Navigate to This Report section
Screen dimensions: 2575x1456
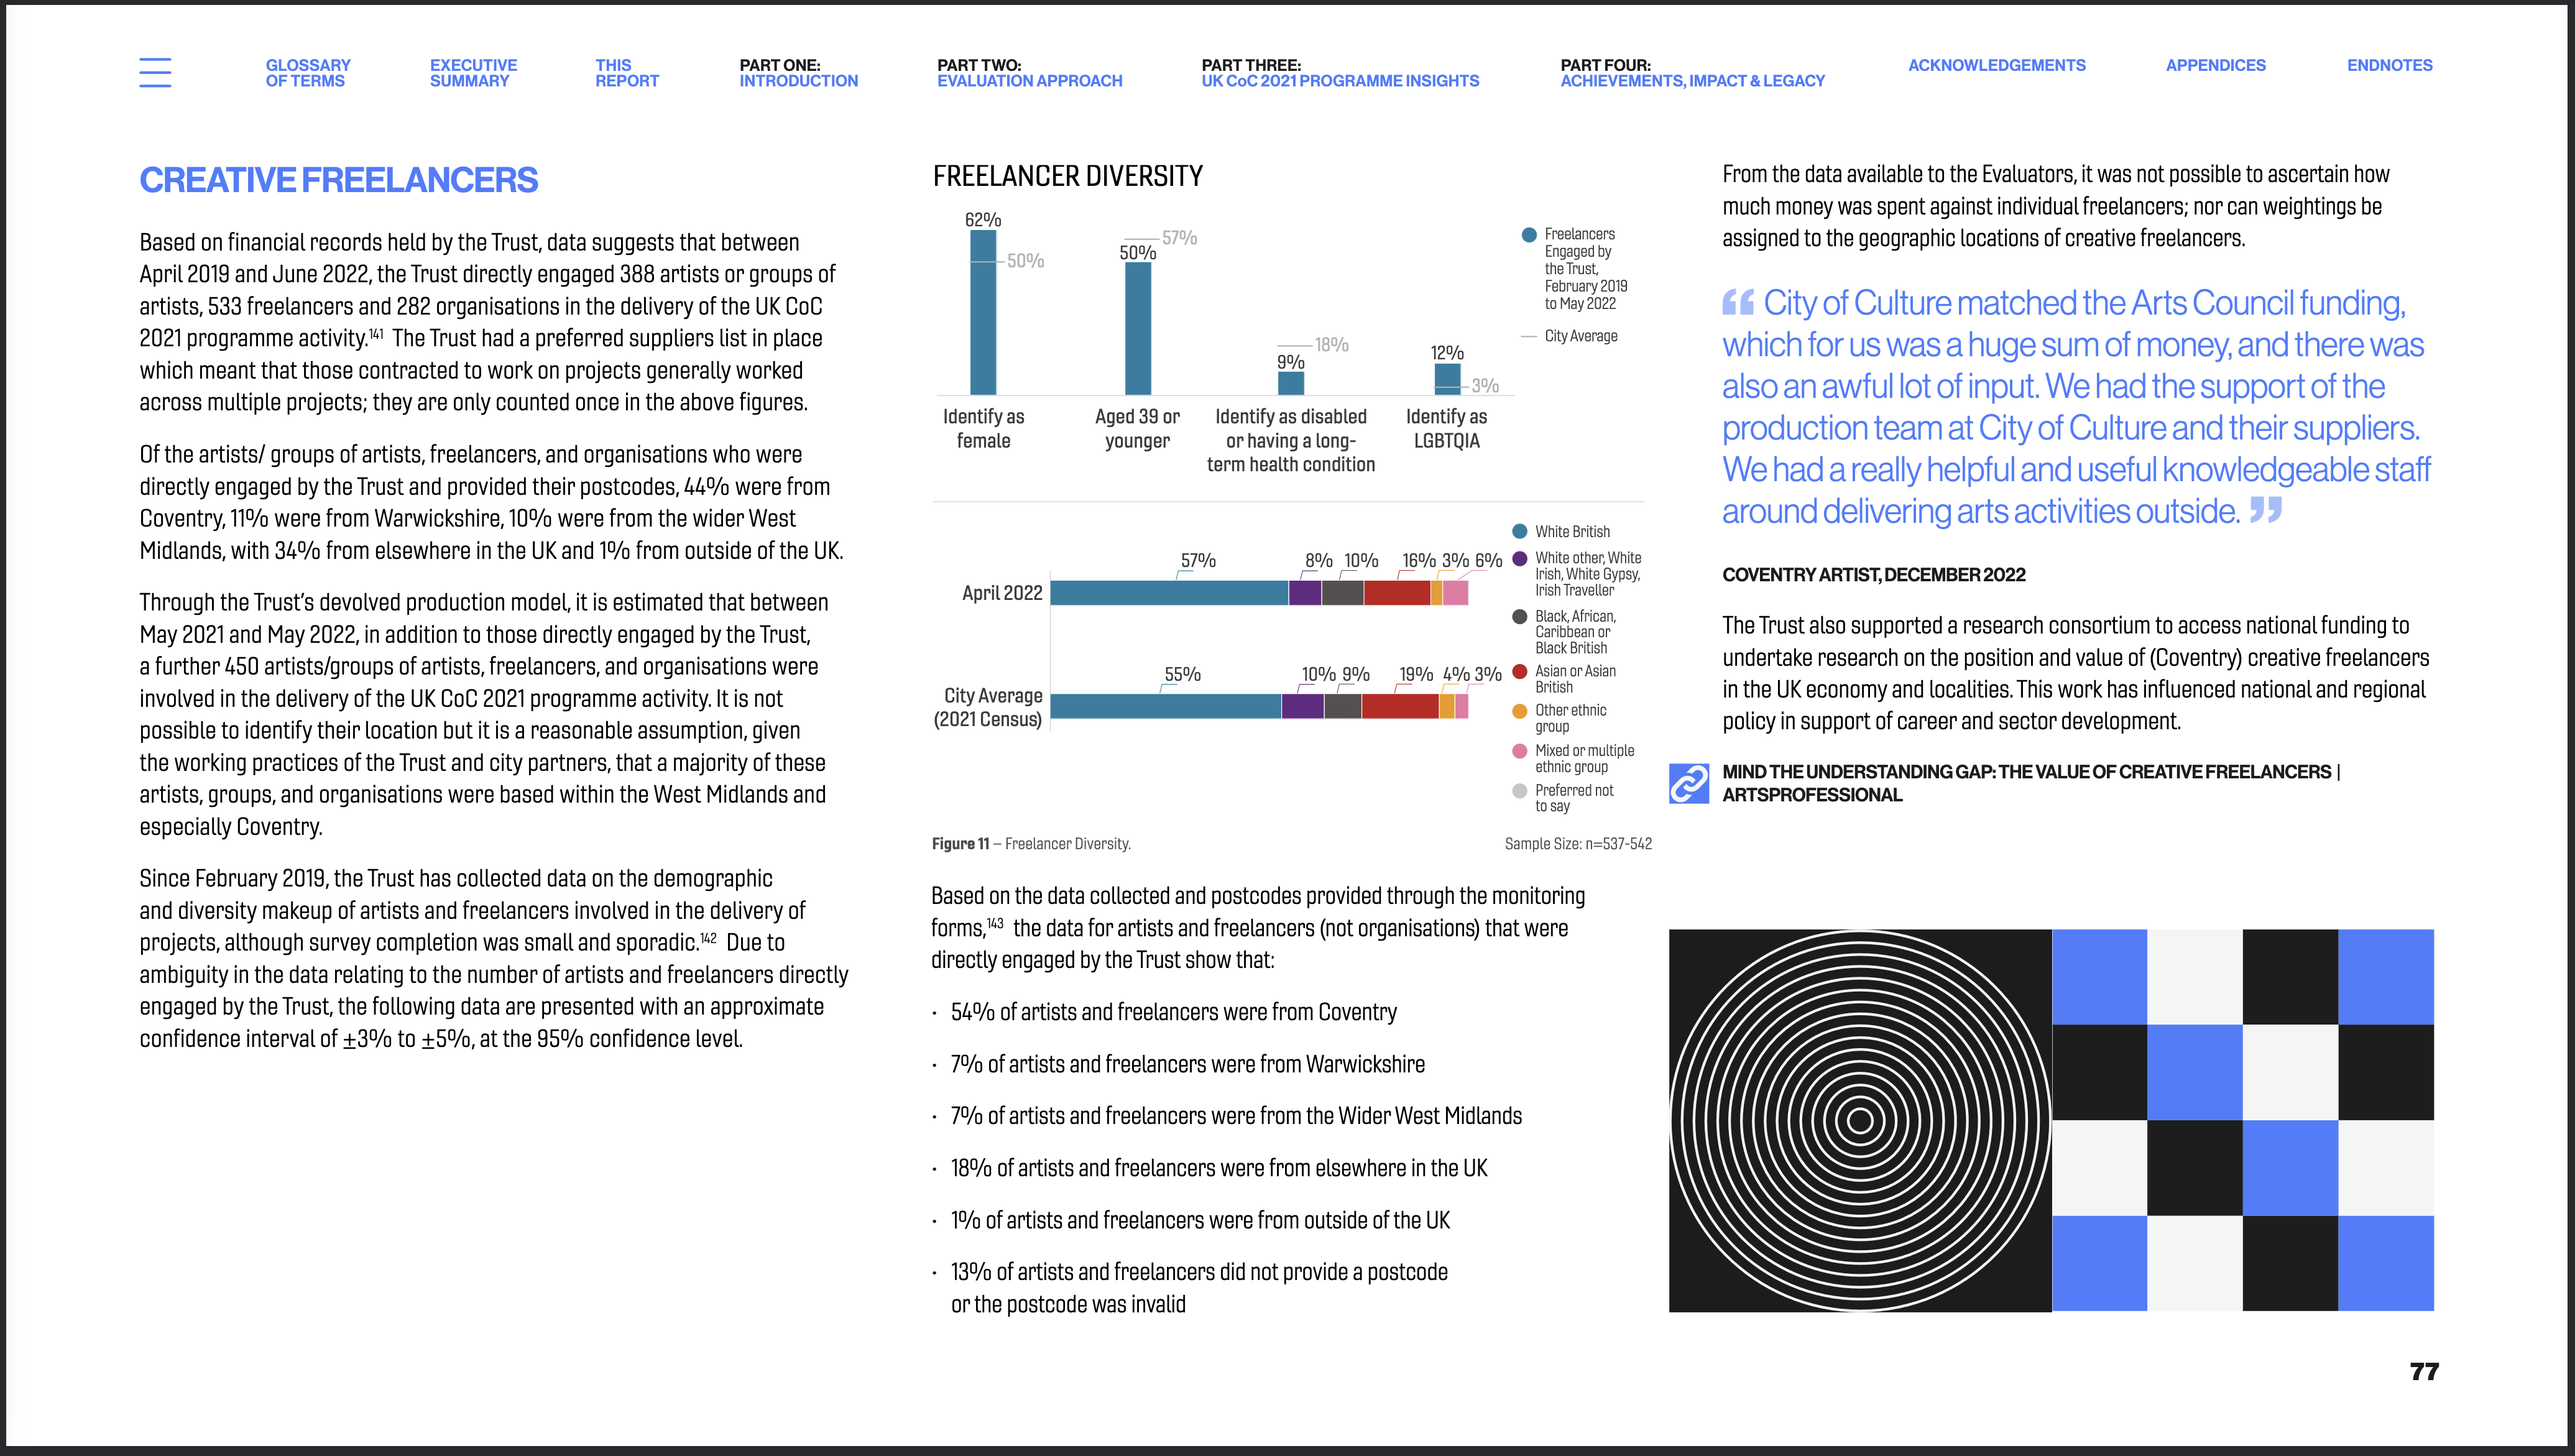[627, 73]
